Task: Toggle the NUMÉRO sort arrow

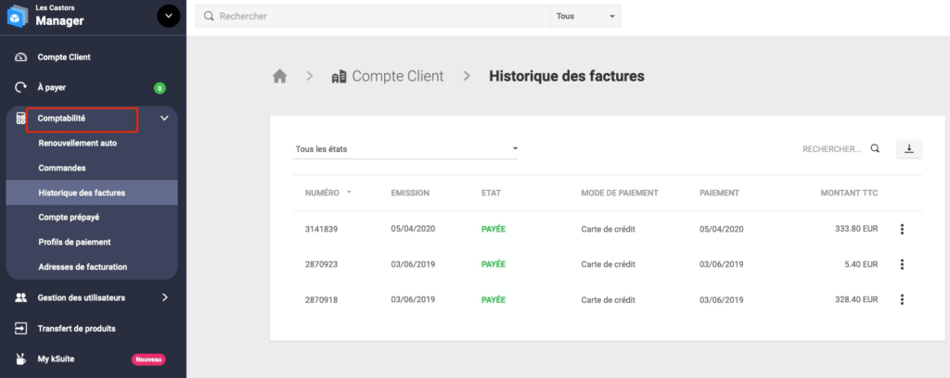Action: click(349, 193)
